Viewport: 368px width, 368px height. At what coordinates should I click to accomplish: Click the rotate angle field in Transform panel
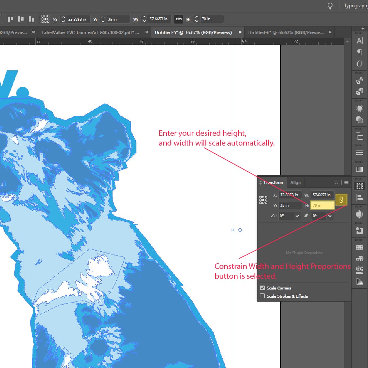[286, 216]
